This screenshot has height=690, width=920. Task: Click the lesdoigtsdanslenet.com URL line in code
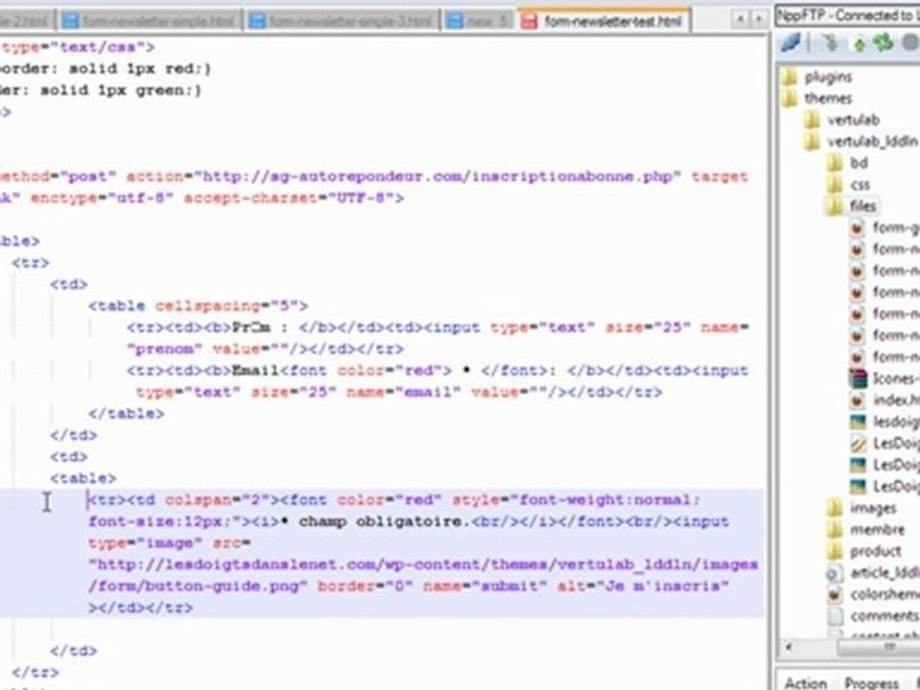pyautogui.click(x=423, y=564)
